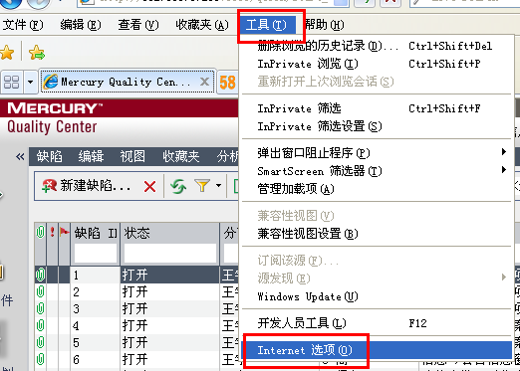Open the 帮助(H) menu
Viewport: 520px width, 371px height.
point(324,25)
